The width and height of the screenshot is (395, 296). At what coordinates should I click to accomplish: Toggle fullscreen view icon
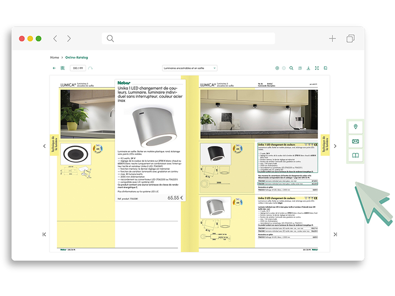coord(317,68)
